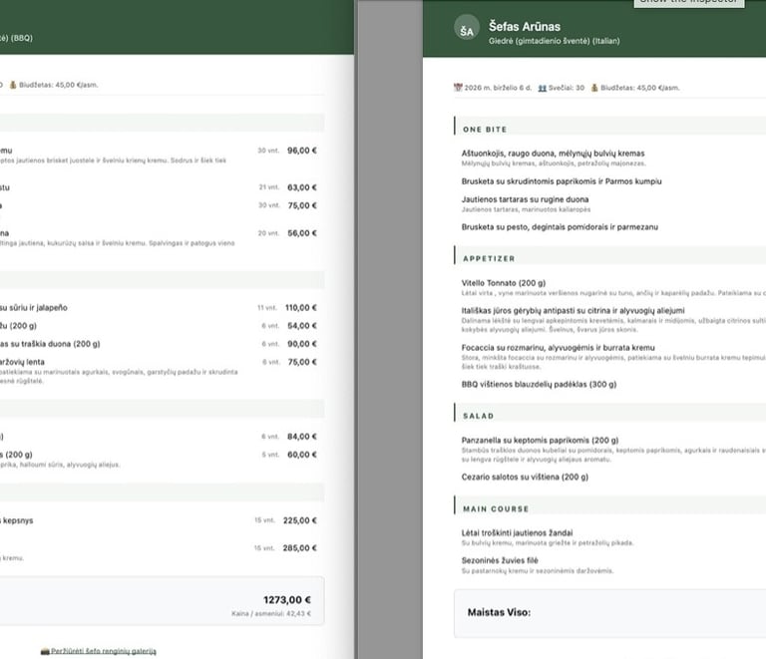Click the 96,00 € price in left page
Image resolution: width=766 pixels, height=659 pixels.
[302, 151]
